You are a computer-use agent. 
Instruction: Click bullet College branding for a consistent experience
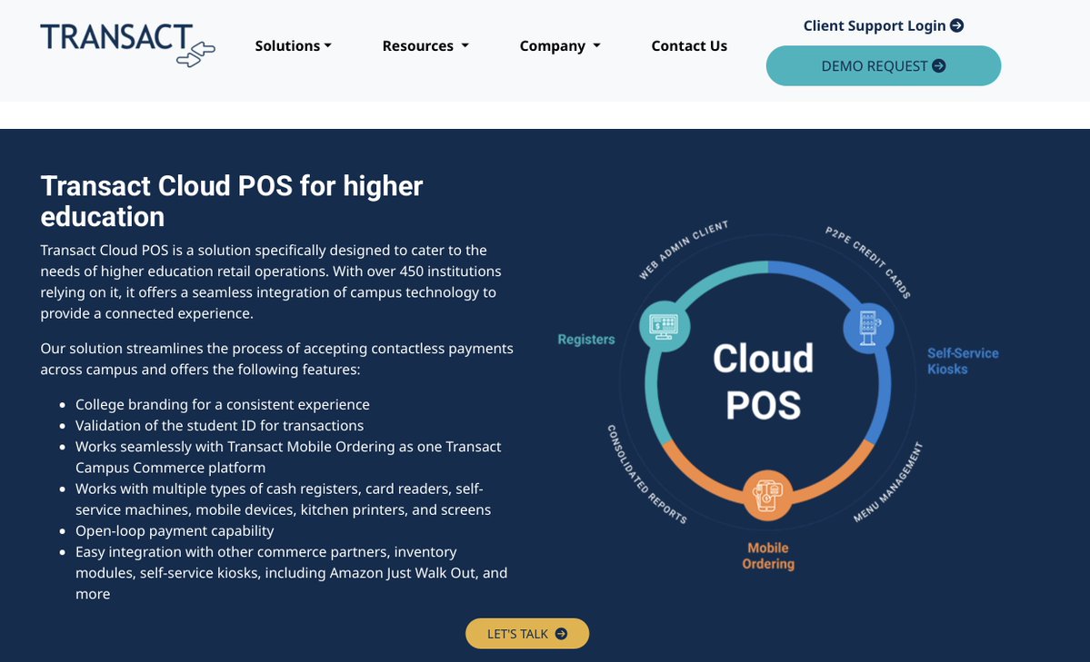pyautogui.click(x=223, y=404)
